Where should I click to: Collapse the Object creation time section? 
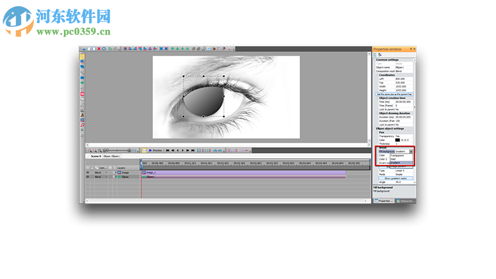[377, 98]
